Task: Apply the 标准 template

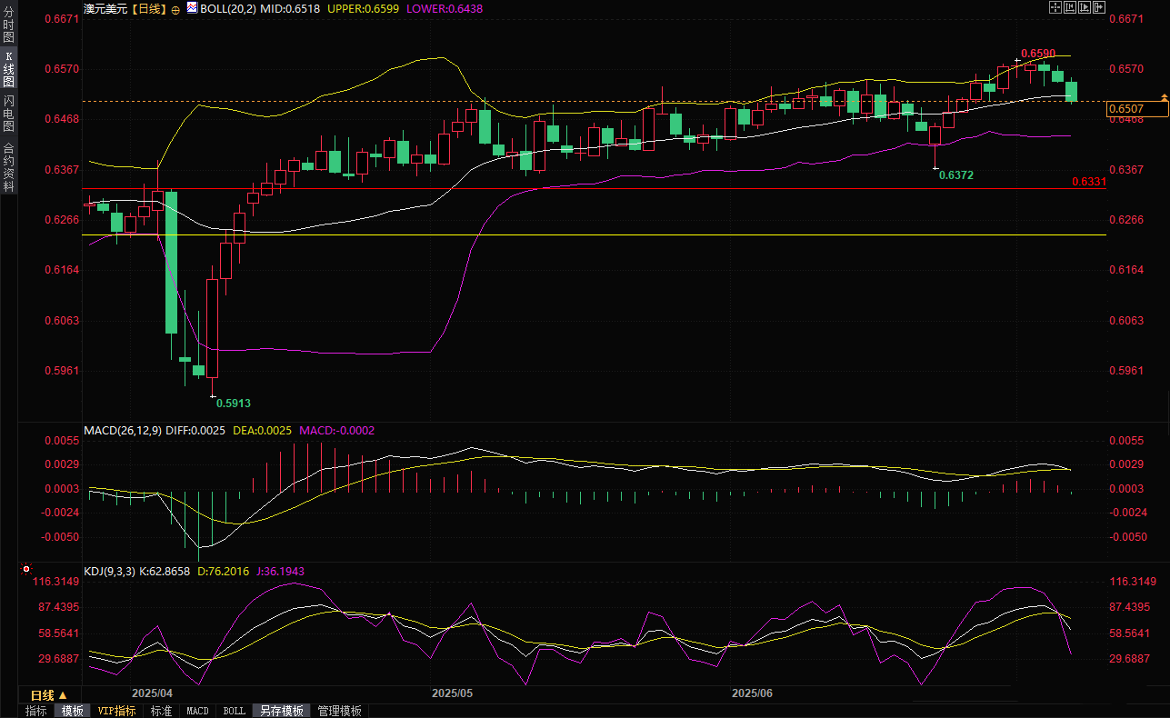Action: click(x=161, y=711)
